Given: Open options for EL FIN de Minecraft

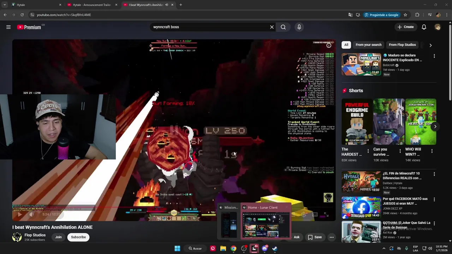Looking at the screenshot, I should point(434,174).
